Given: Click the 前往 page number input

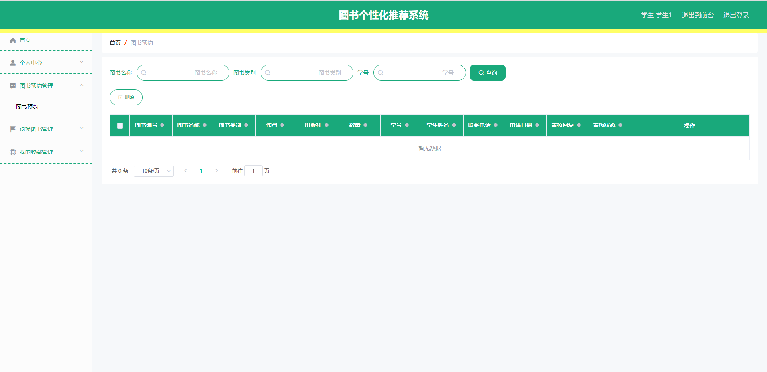Looking at the screenshot, I should [253, 171].
